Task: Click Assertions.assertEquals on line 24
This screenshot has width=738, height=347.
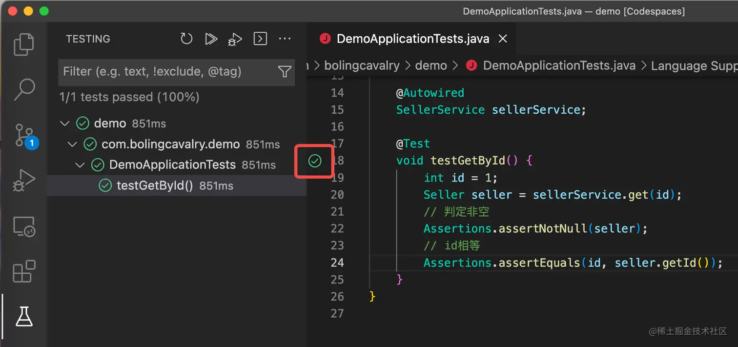Action: click(x=501, y=263)
